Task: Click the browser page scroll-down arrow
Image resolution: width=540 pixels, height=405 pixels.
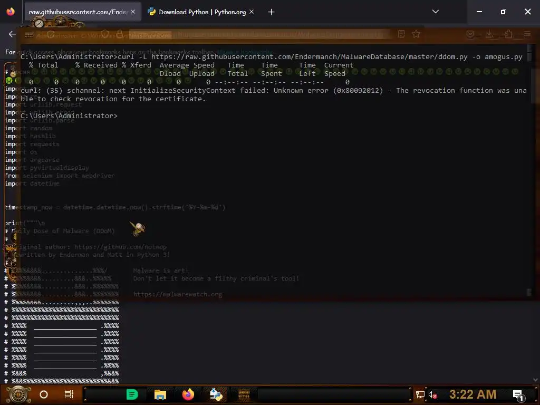Action: point(536,380)
